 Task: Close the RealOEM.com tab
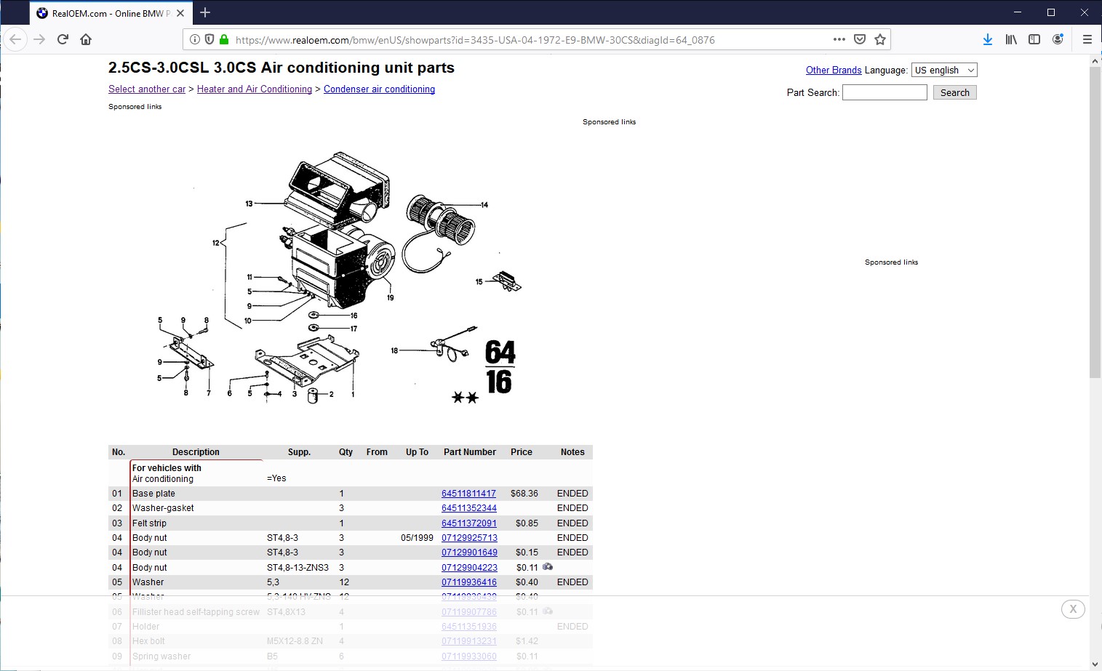(x=180, y=13)
